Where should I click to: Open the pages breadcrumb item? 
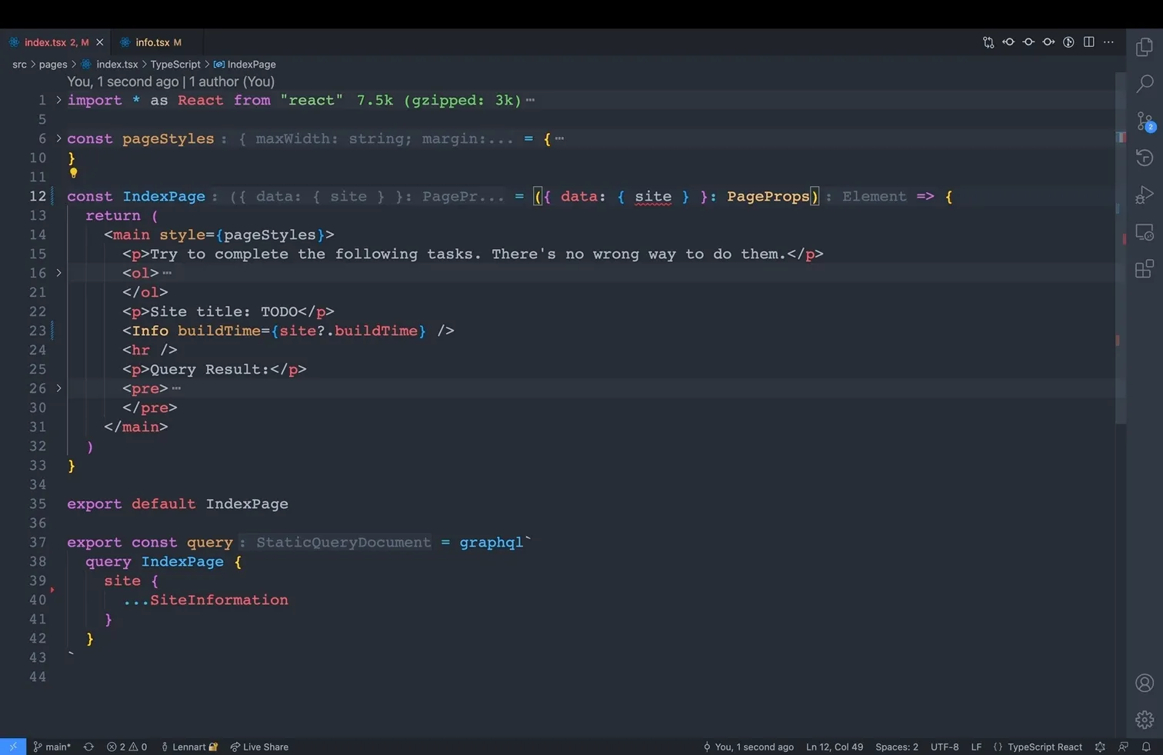coord(53,65)
